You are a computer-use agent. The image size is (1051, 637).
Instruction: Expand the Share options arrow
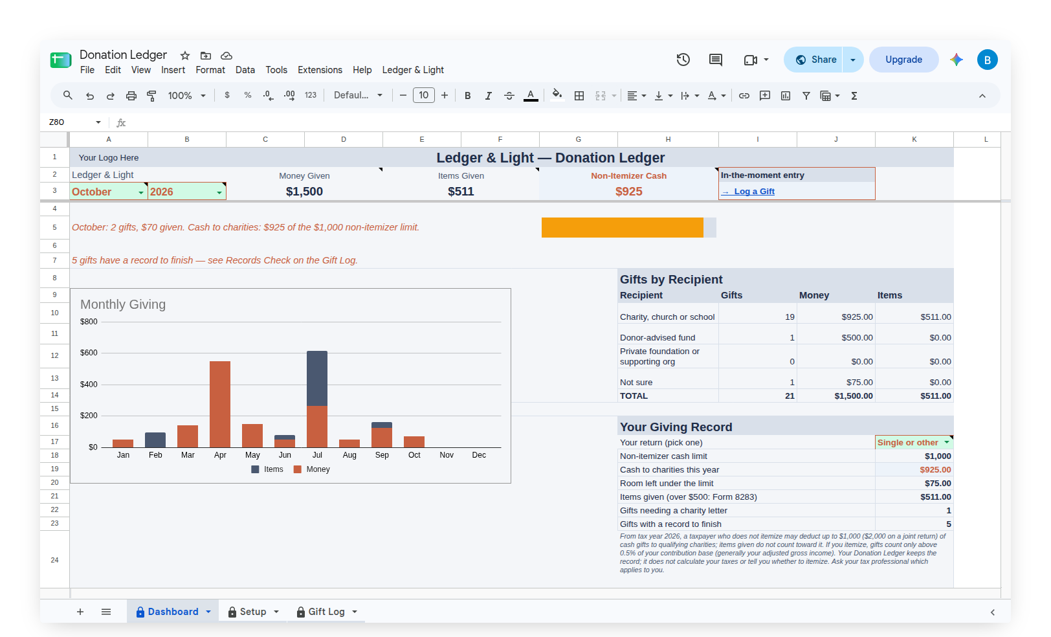(x=853, y=60)
